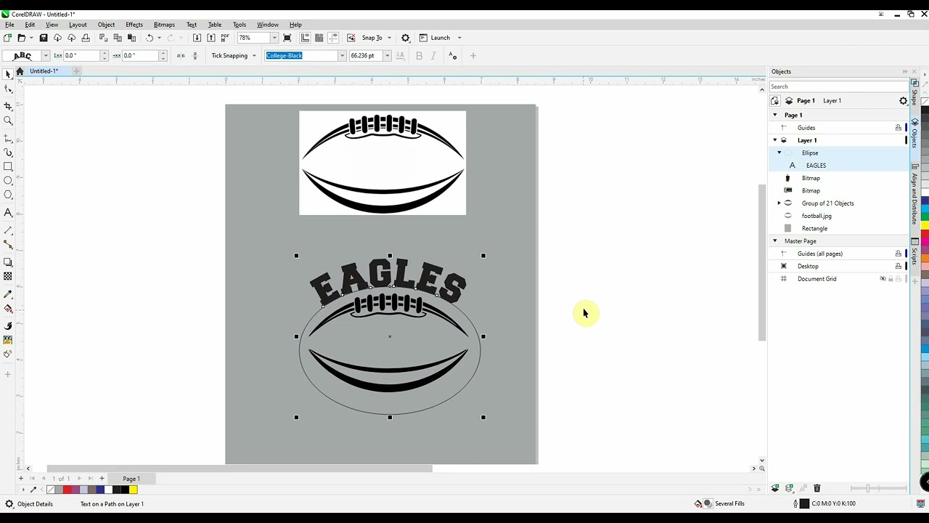The height and width of the screenshot is (523, 929).
Task: Activate the Zoom tool
Action: (8, 121)
